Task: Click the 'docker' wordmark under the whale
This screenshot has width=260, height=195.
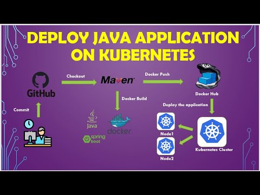Action: click(x=119, y=131)
